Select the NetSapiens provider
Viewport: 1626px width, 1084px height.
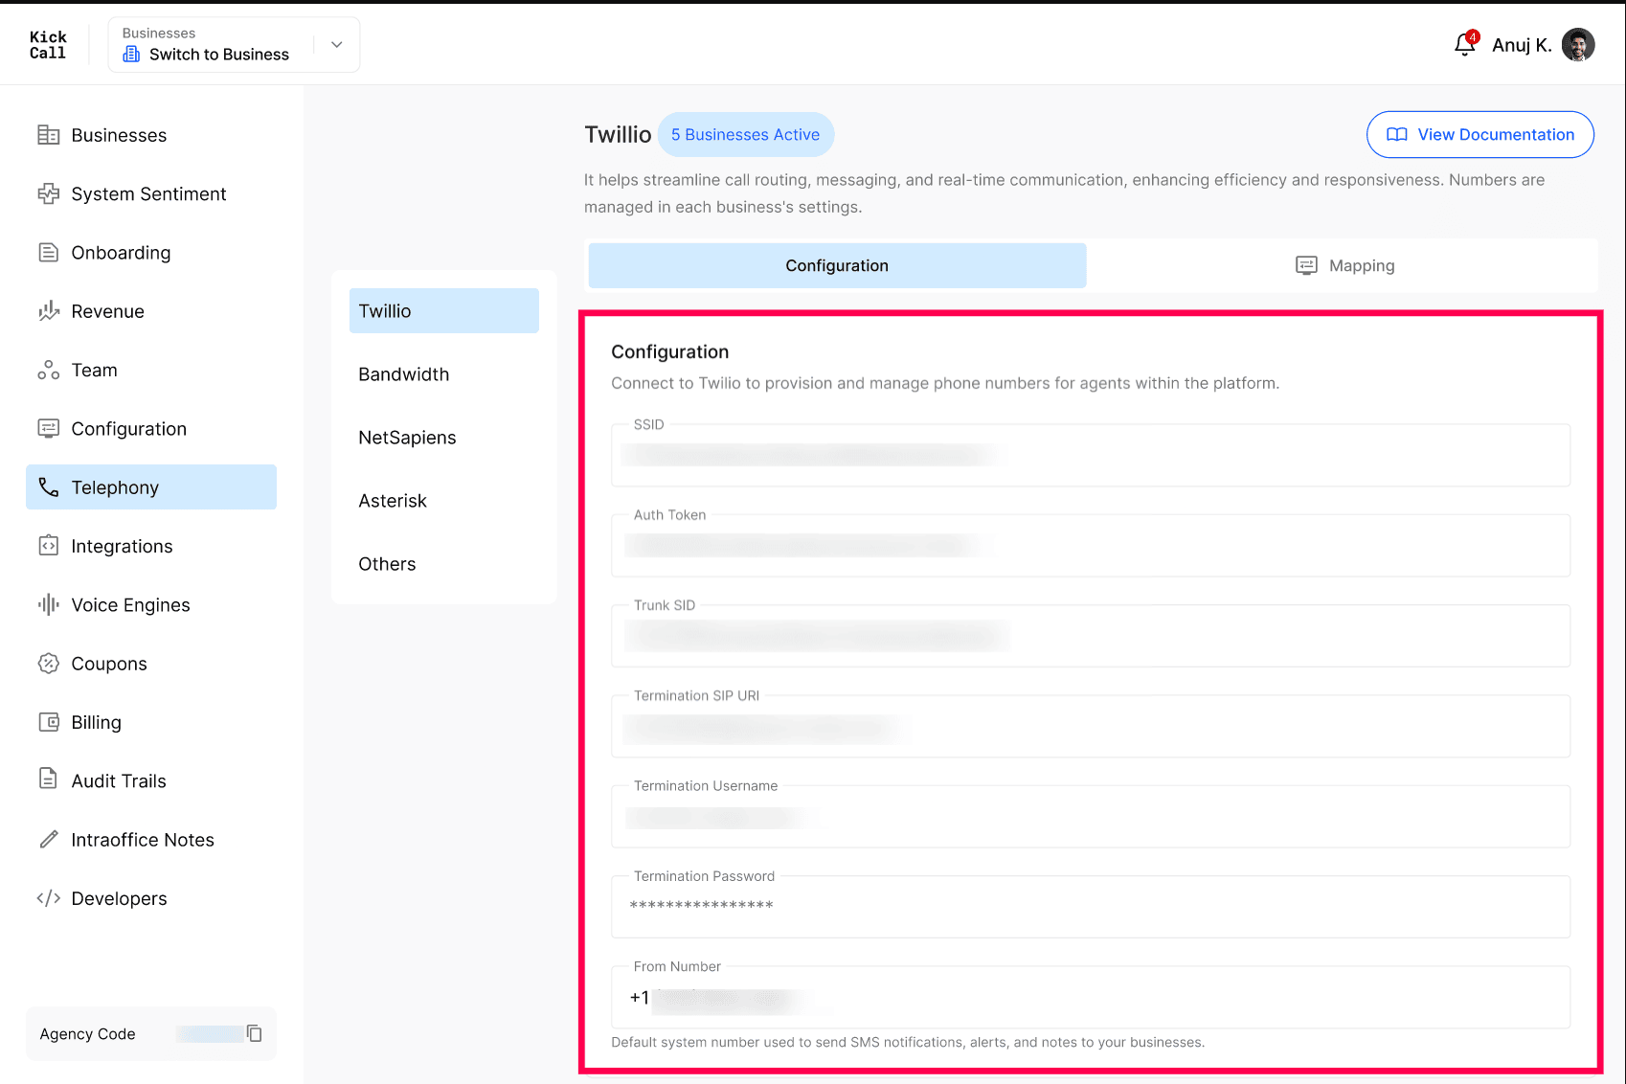click(x=444, y=438)
